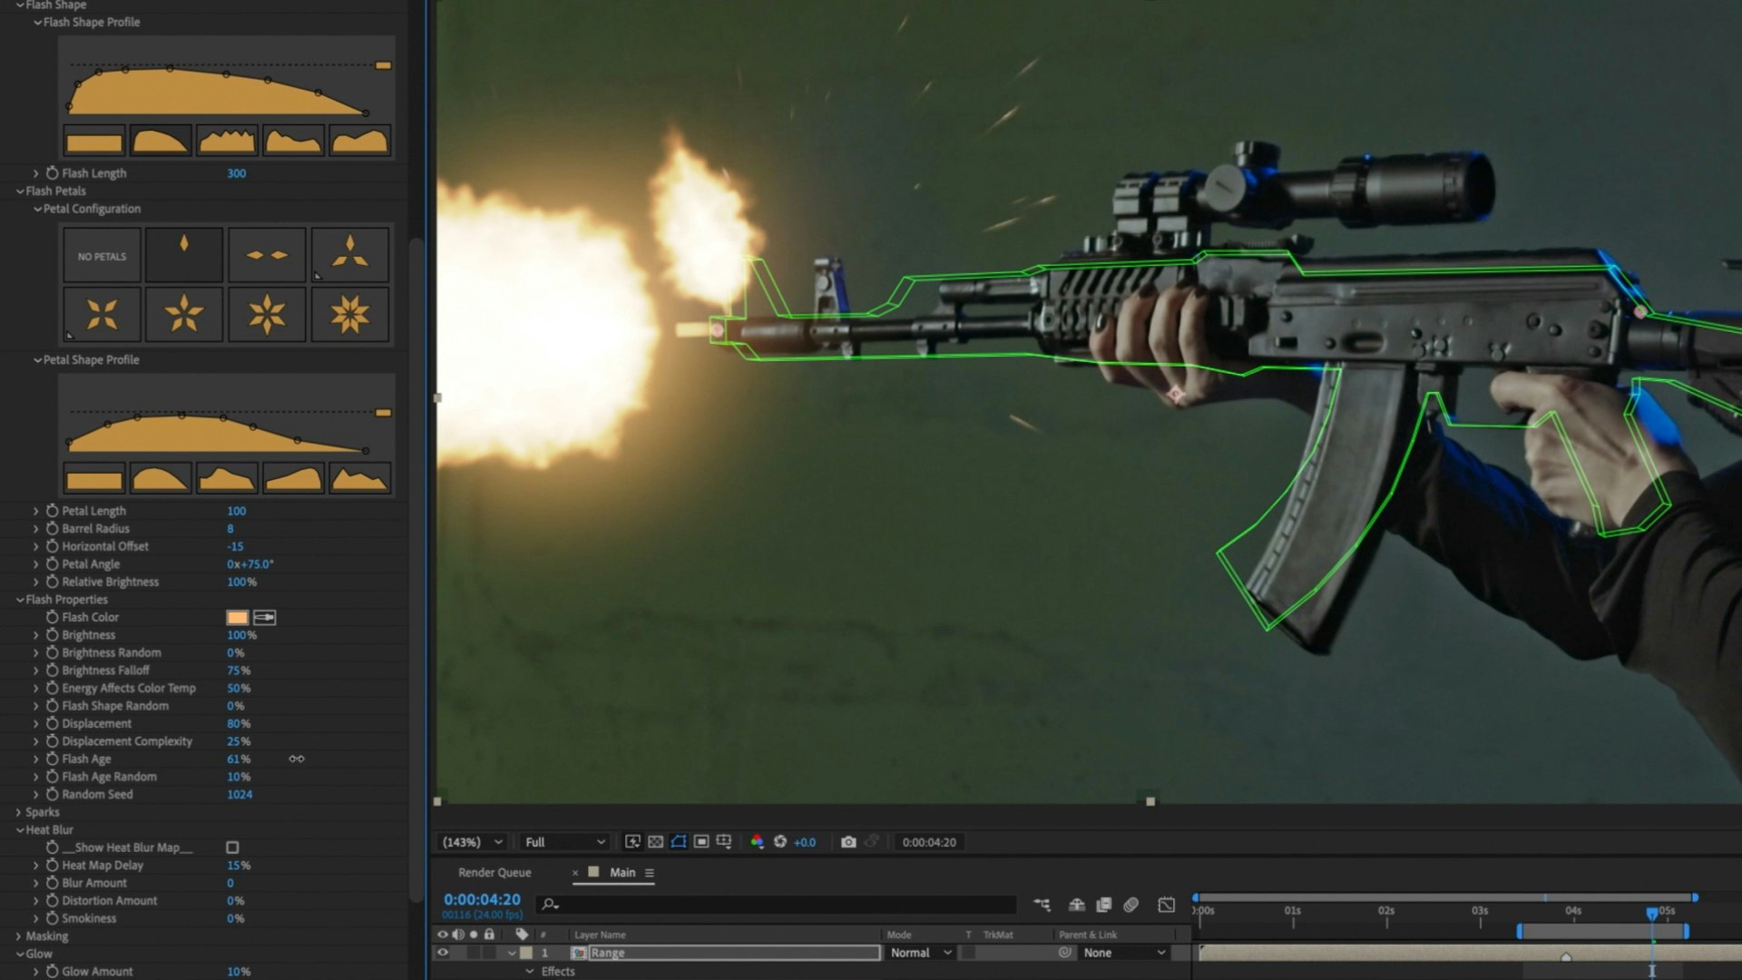Click the Flash Color swatch
Screen dimensions: 1742x980
tap(237, 617)
